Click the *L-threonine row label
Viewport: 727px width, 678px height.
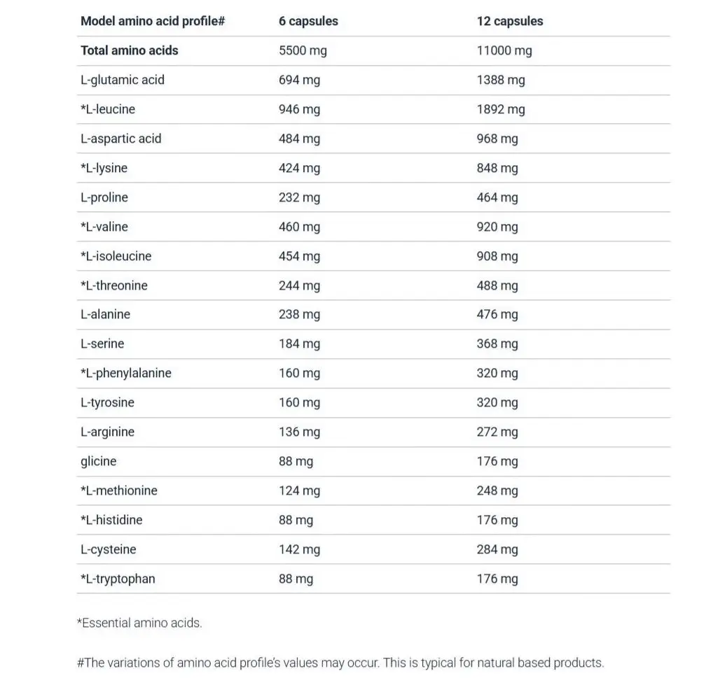pos(114,285)
